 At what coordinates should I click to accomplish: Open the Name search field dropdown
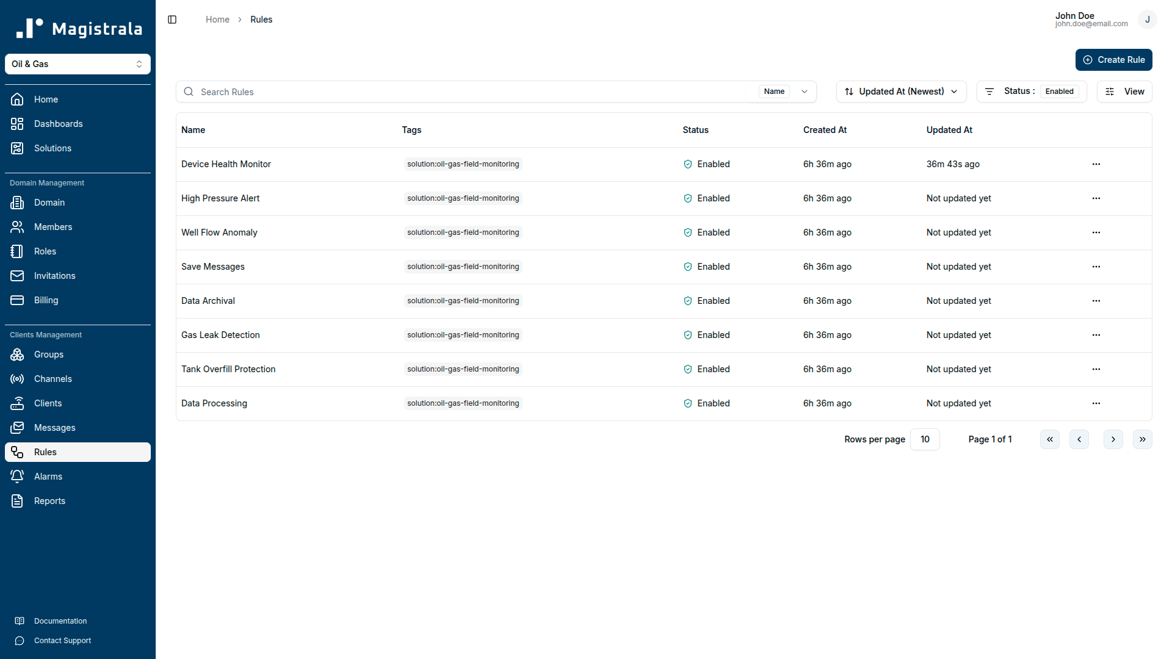[x=805, y=92]
